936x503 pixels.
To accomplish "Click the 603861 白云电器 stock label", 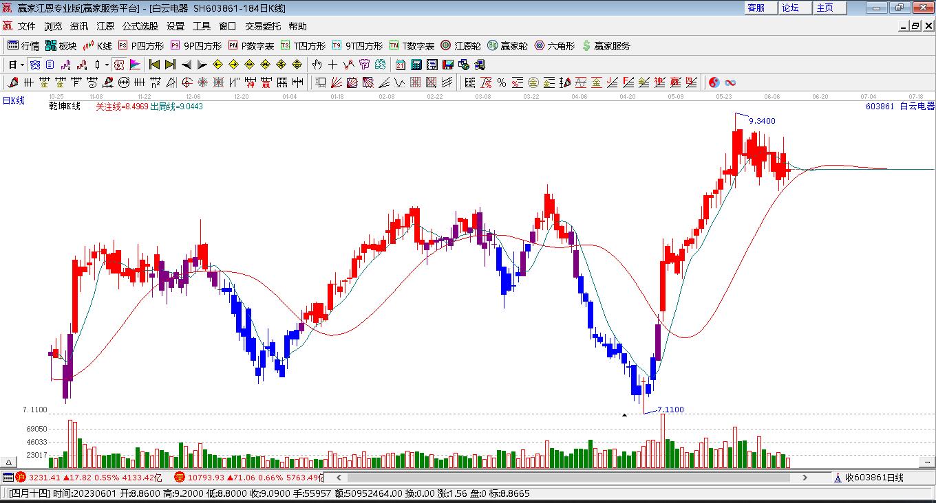I will click(900, 107).
